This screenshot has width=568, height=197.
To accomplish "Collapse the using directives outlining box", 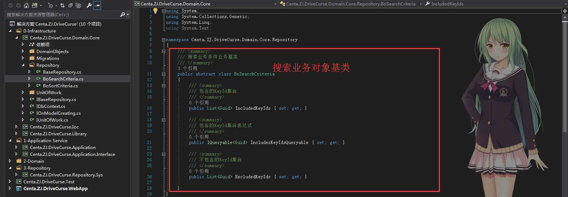I will click(163, 11).
